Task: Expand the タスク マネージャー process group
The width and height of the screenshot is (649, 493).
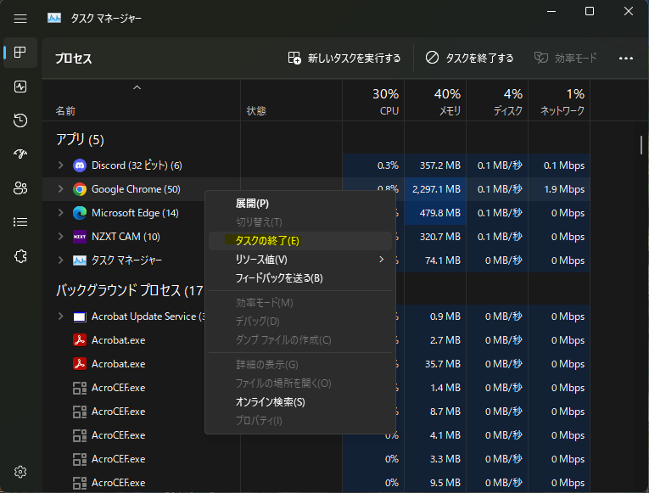Action: point(61,260)
